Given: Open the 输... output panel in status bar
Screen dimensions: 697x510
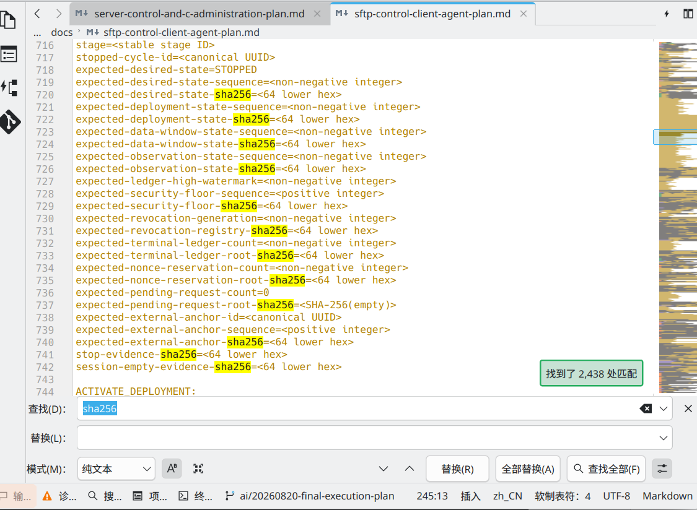Looking at the screenshot, I should (x=16, y=496).
